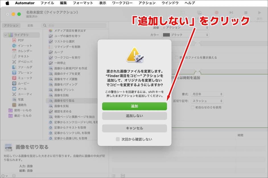The height and width of the screenshot is (178, 268).
Task: Click the Stop toolbar icon
Action: [x=246, y=12]
